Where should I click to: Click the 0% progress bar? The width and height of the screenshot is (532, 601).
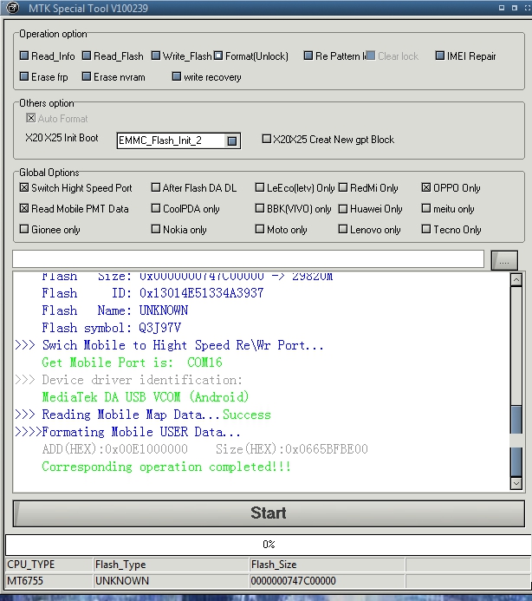click(268, 545)
